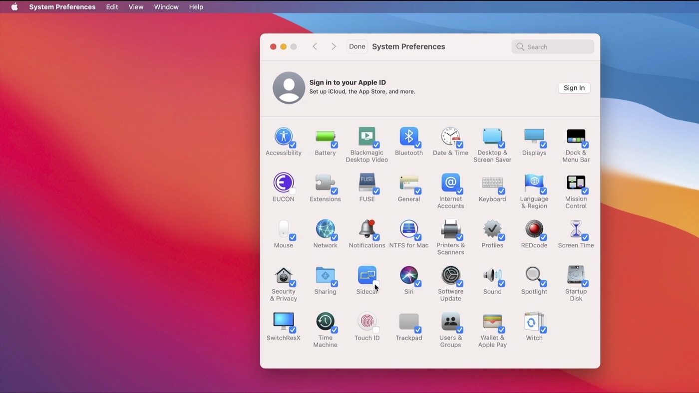
Task: Select the Keyboard icon
Action: click(492, 183)
